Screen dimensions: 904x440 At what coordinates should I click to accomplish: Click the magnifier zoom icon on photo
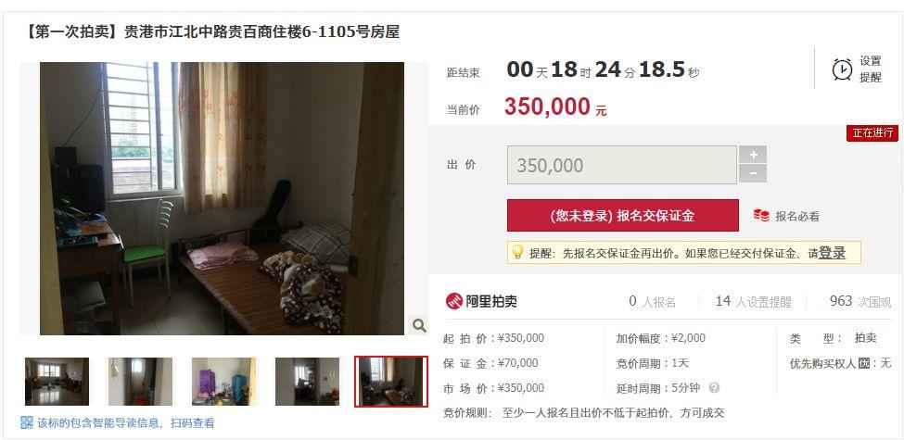pyautogui.click(x=419, y=325)
